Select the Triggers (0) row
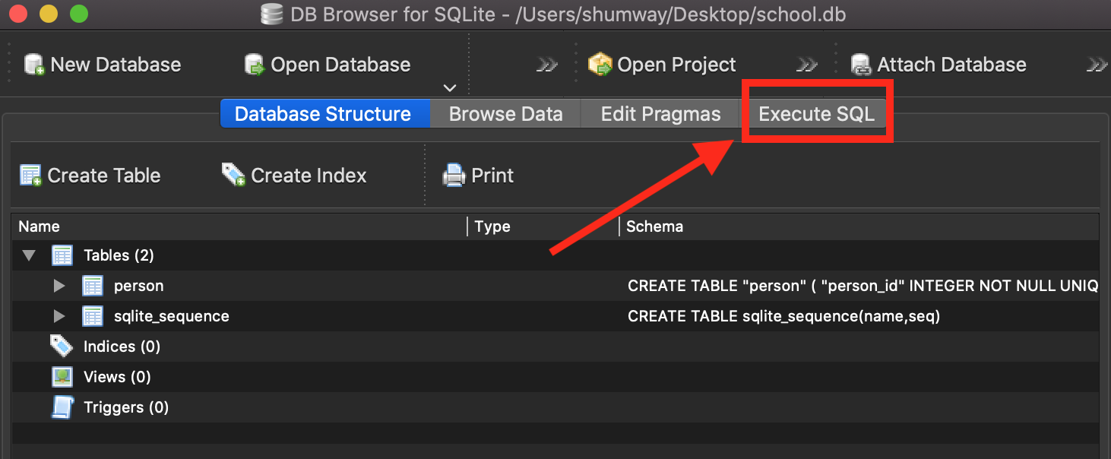The width and height of the screenshot is (1111, 459). pyautogui.click(x=555, y=407)
